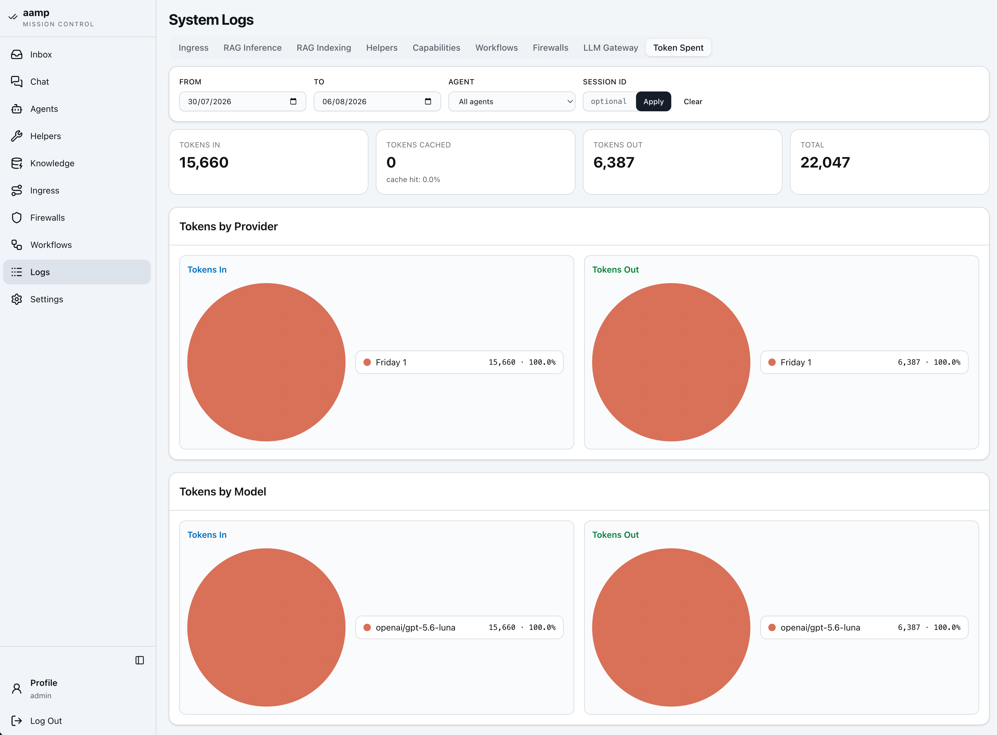Click the FROM date field 30/07/2026
997x735 pixels.
243,101
